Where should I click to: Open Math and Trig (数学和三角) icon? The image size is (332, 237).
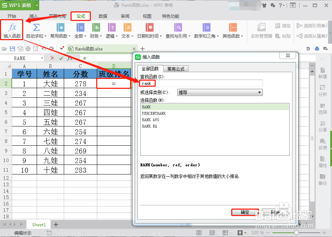207,27
